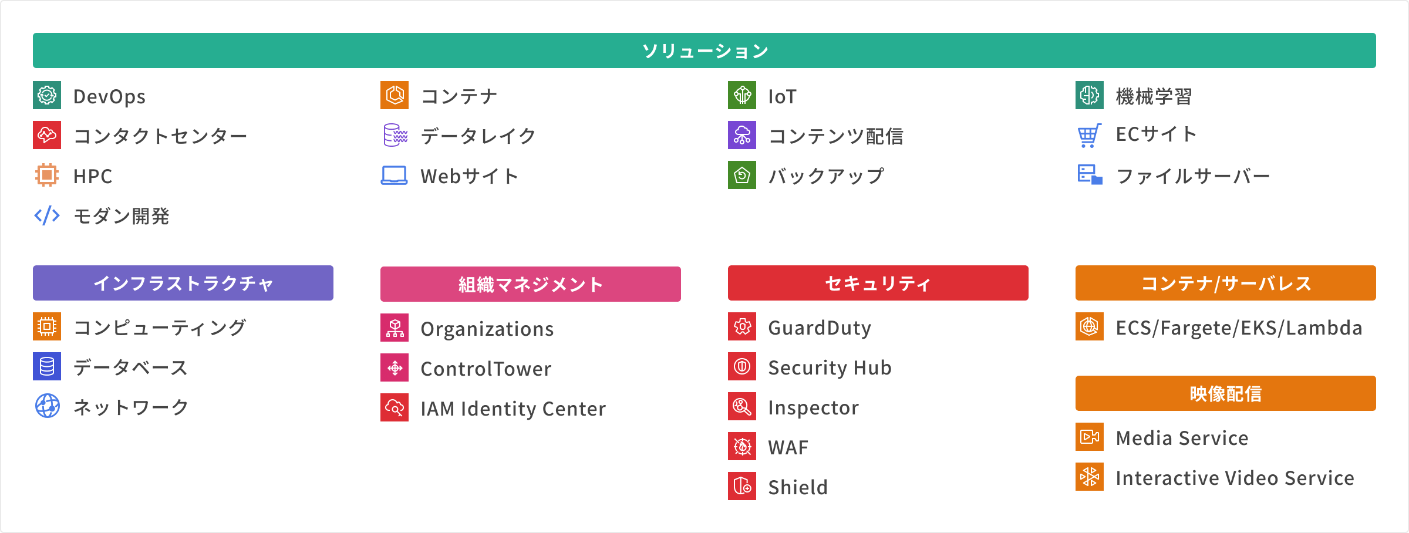Open the Interactive Video Service link
Screen dimensions: 1409x533
point(1235,478)
